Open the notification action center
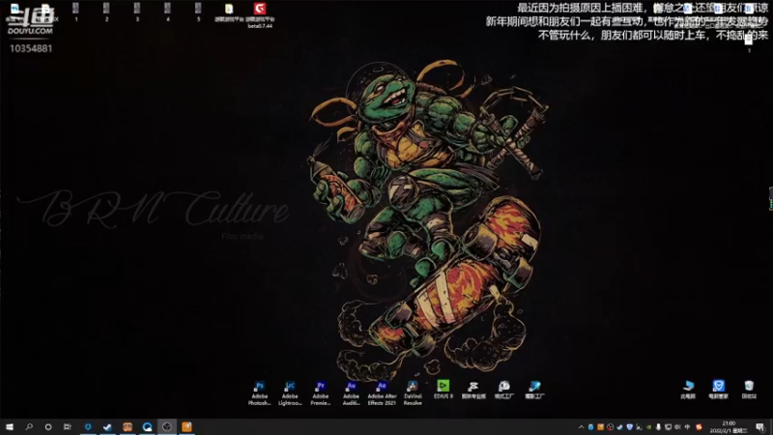Screen dimensions: 773x435 (759, 427)
